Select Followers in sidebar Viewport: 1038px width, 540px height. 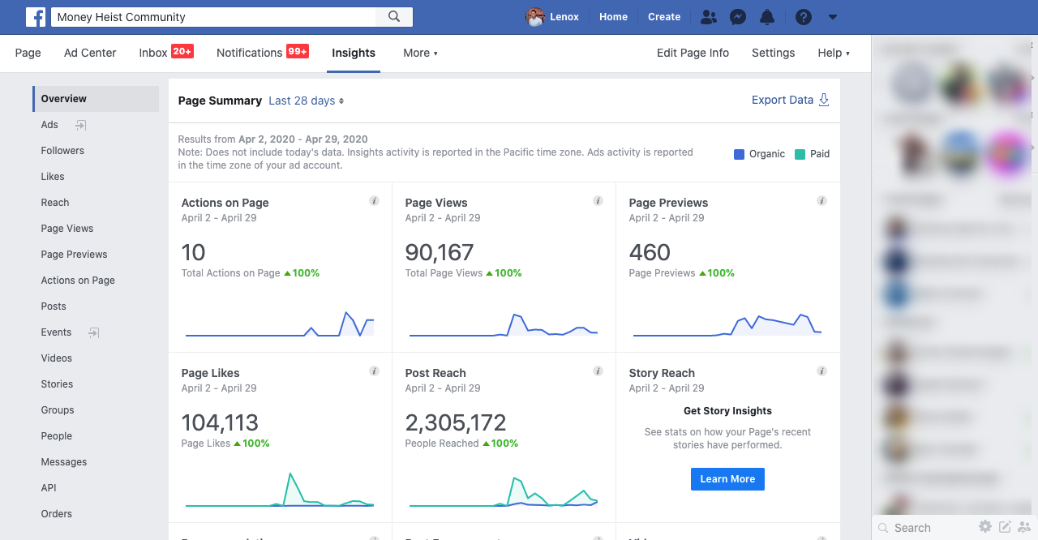pyautogui.click(x=62, y=151)
